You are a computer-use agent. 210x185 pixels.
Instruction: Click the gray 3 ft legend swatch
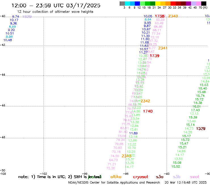(x=122, y=3)
